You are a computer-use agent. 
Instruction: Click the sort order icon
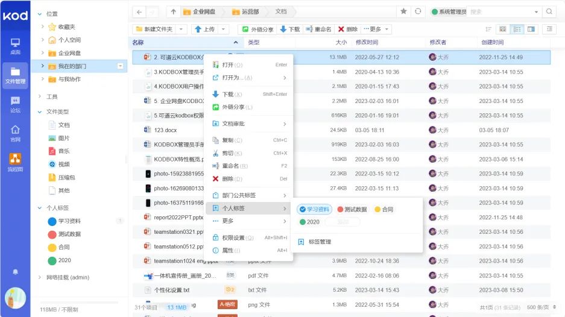point(488,29)
